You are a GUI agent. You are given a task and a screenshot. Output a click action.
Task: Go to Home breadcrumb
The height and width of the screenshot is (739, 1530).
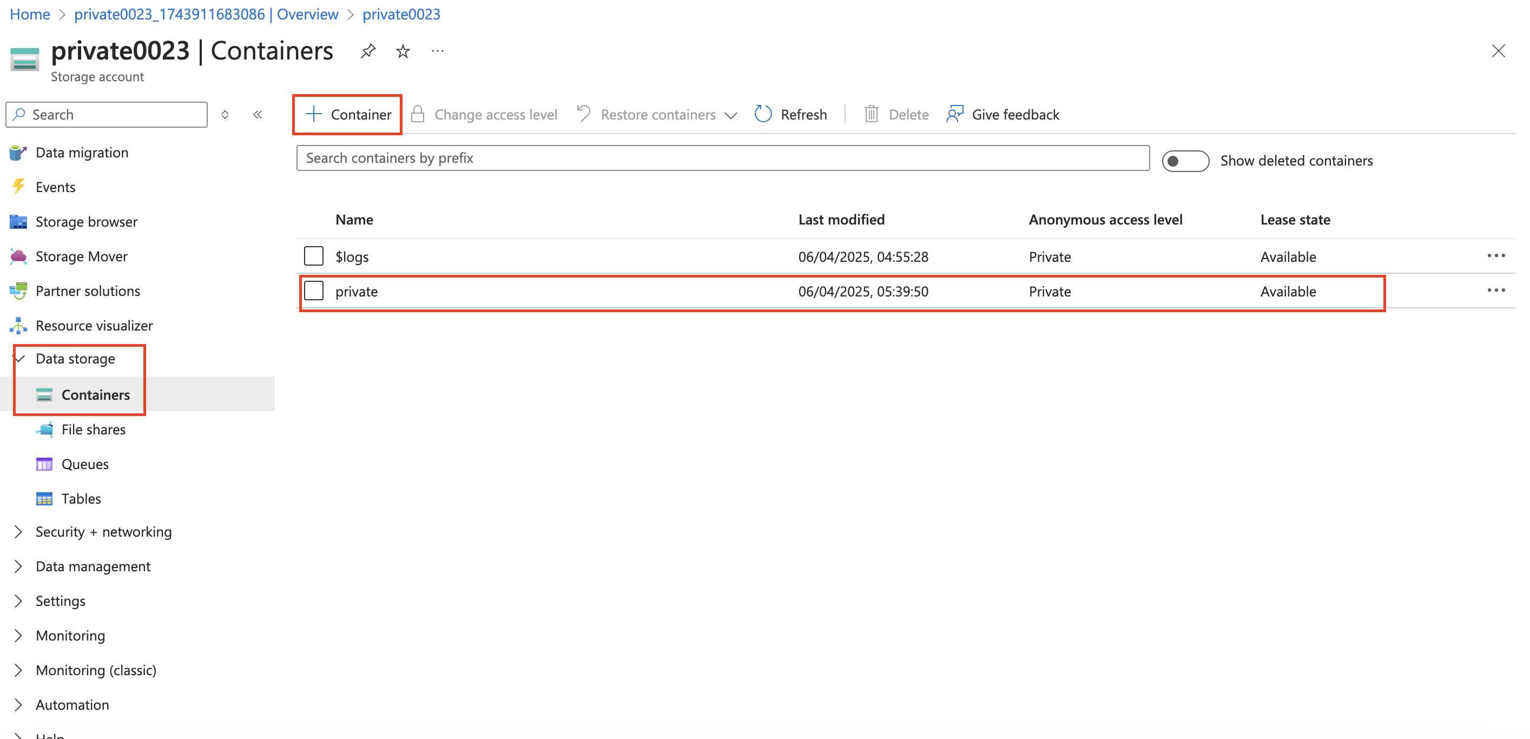(30, 14)
